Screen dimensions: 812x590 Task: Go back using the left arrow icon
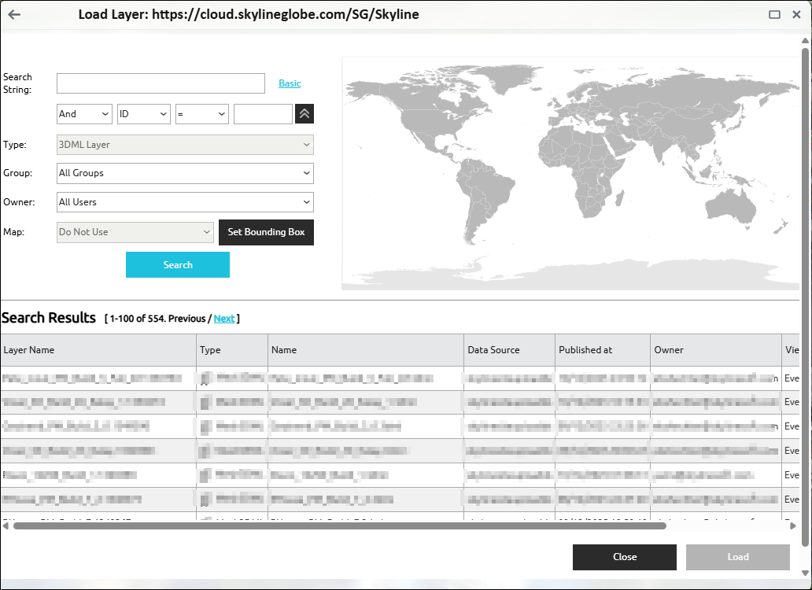pyautogui.click(x=14, y=14)
